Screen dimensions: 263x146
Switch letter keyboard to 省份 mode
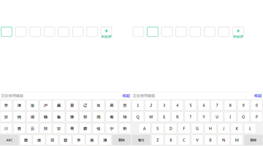click(x=141, y=140)
